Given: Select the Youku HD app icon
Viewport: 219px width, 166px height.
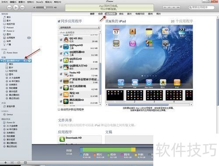Looking at the screenshot, I should tap(66, 74).
